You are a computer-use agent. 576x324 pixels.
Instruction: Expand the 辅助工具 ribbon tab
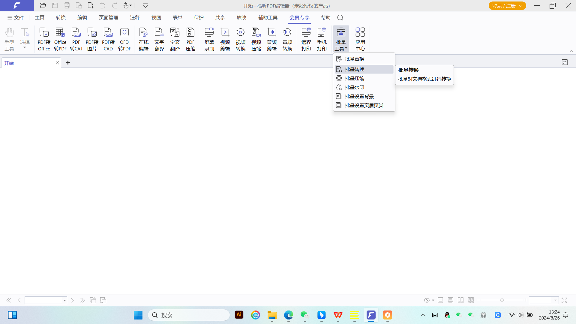pos(268,17)
